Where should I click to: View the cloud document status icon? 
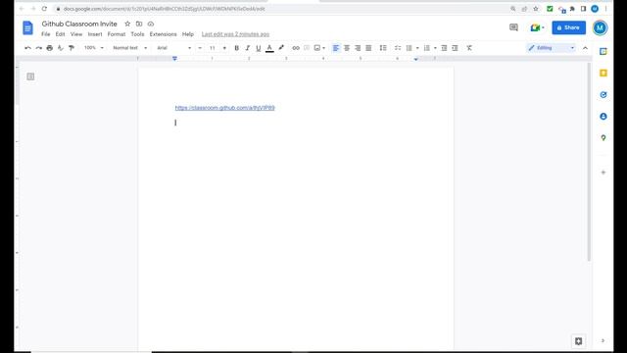click(151, 24)
